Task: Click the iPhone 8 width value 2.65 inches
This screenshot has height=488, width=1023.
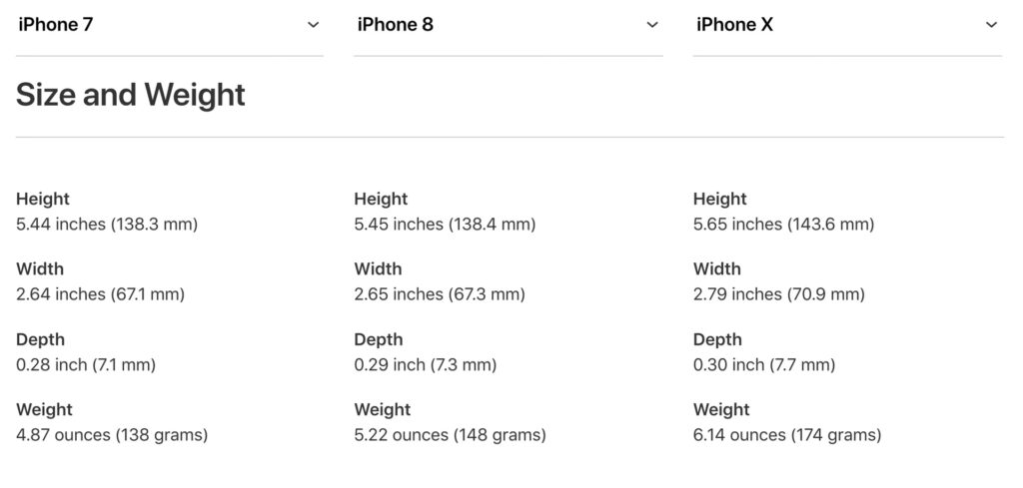Action: pyautogui.click(x=439, y=294)
